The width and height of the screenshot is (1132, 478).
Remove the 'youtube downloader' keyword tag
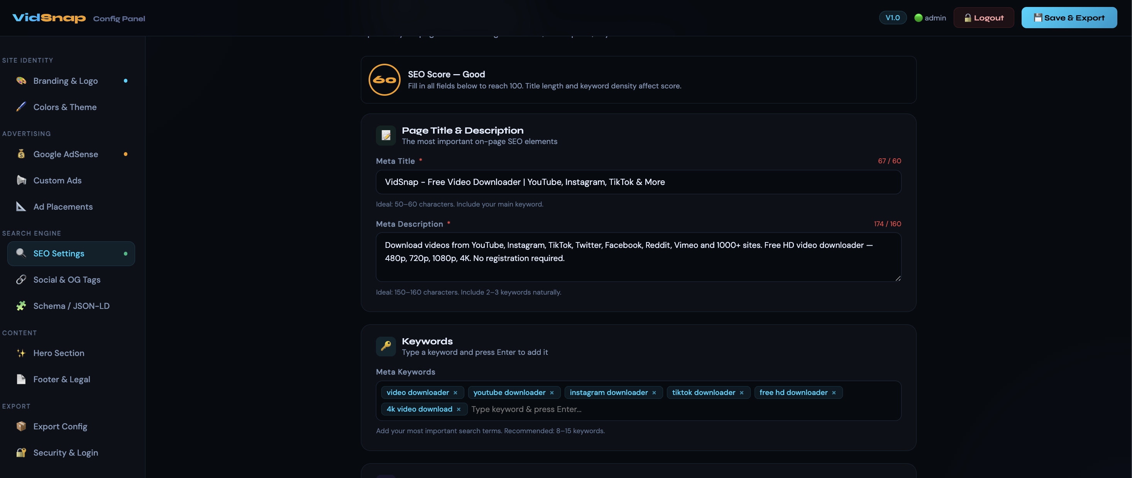(x=552, y=393)
